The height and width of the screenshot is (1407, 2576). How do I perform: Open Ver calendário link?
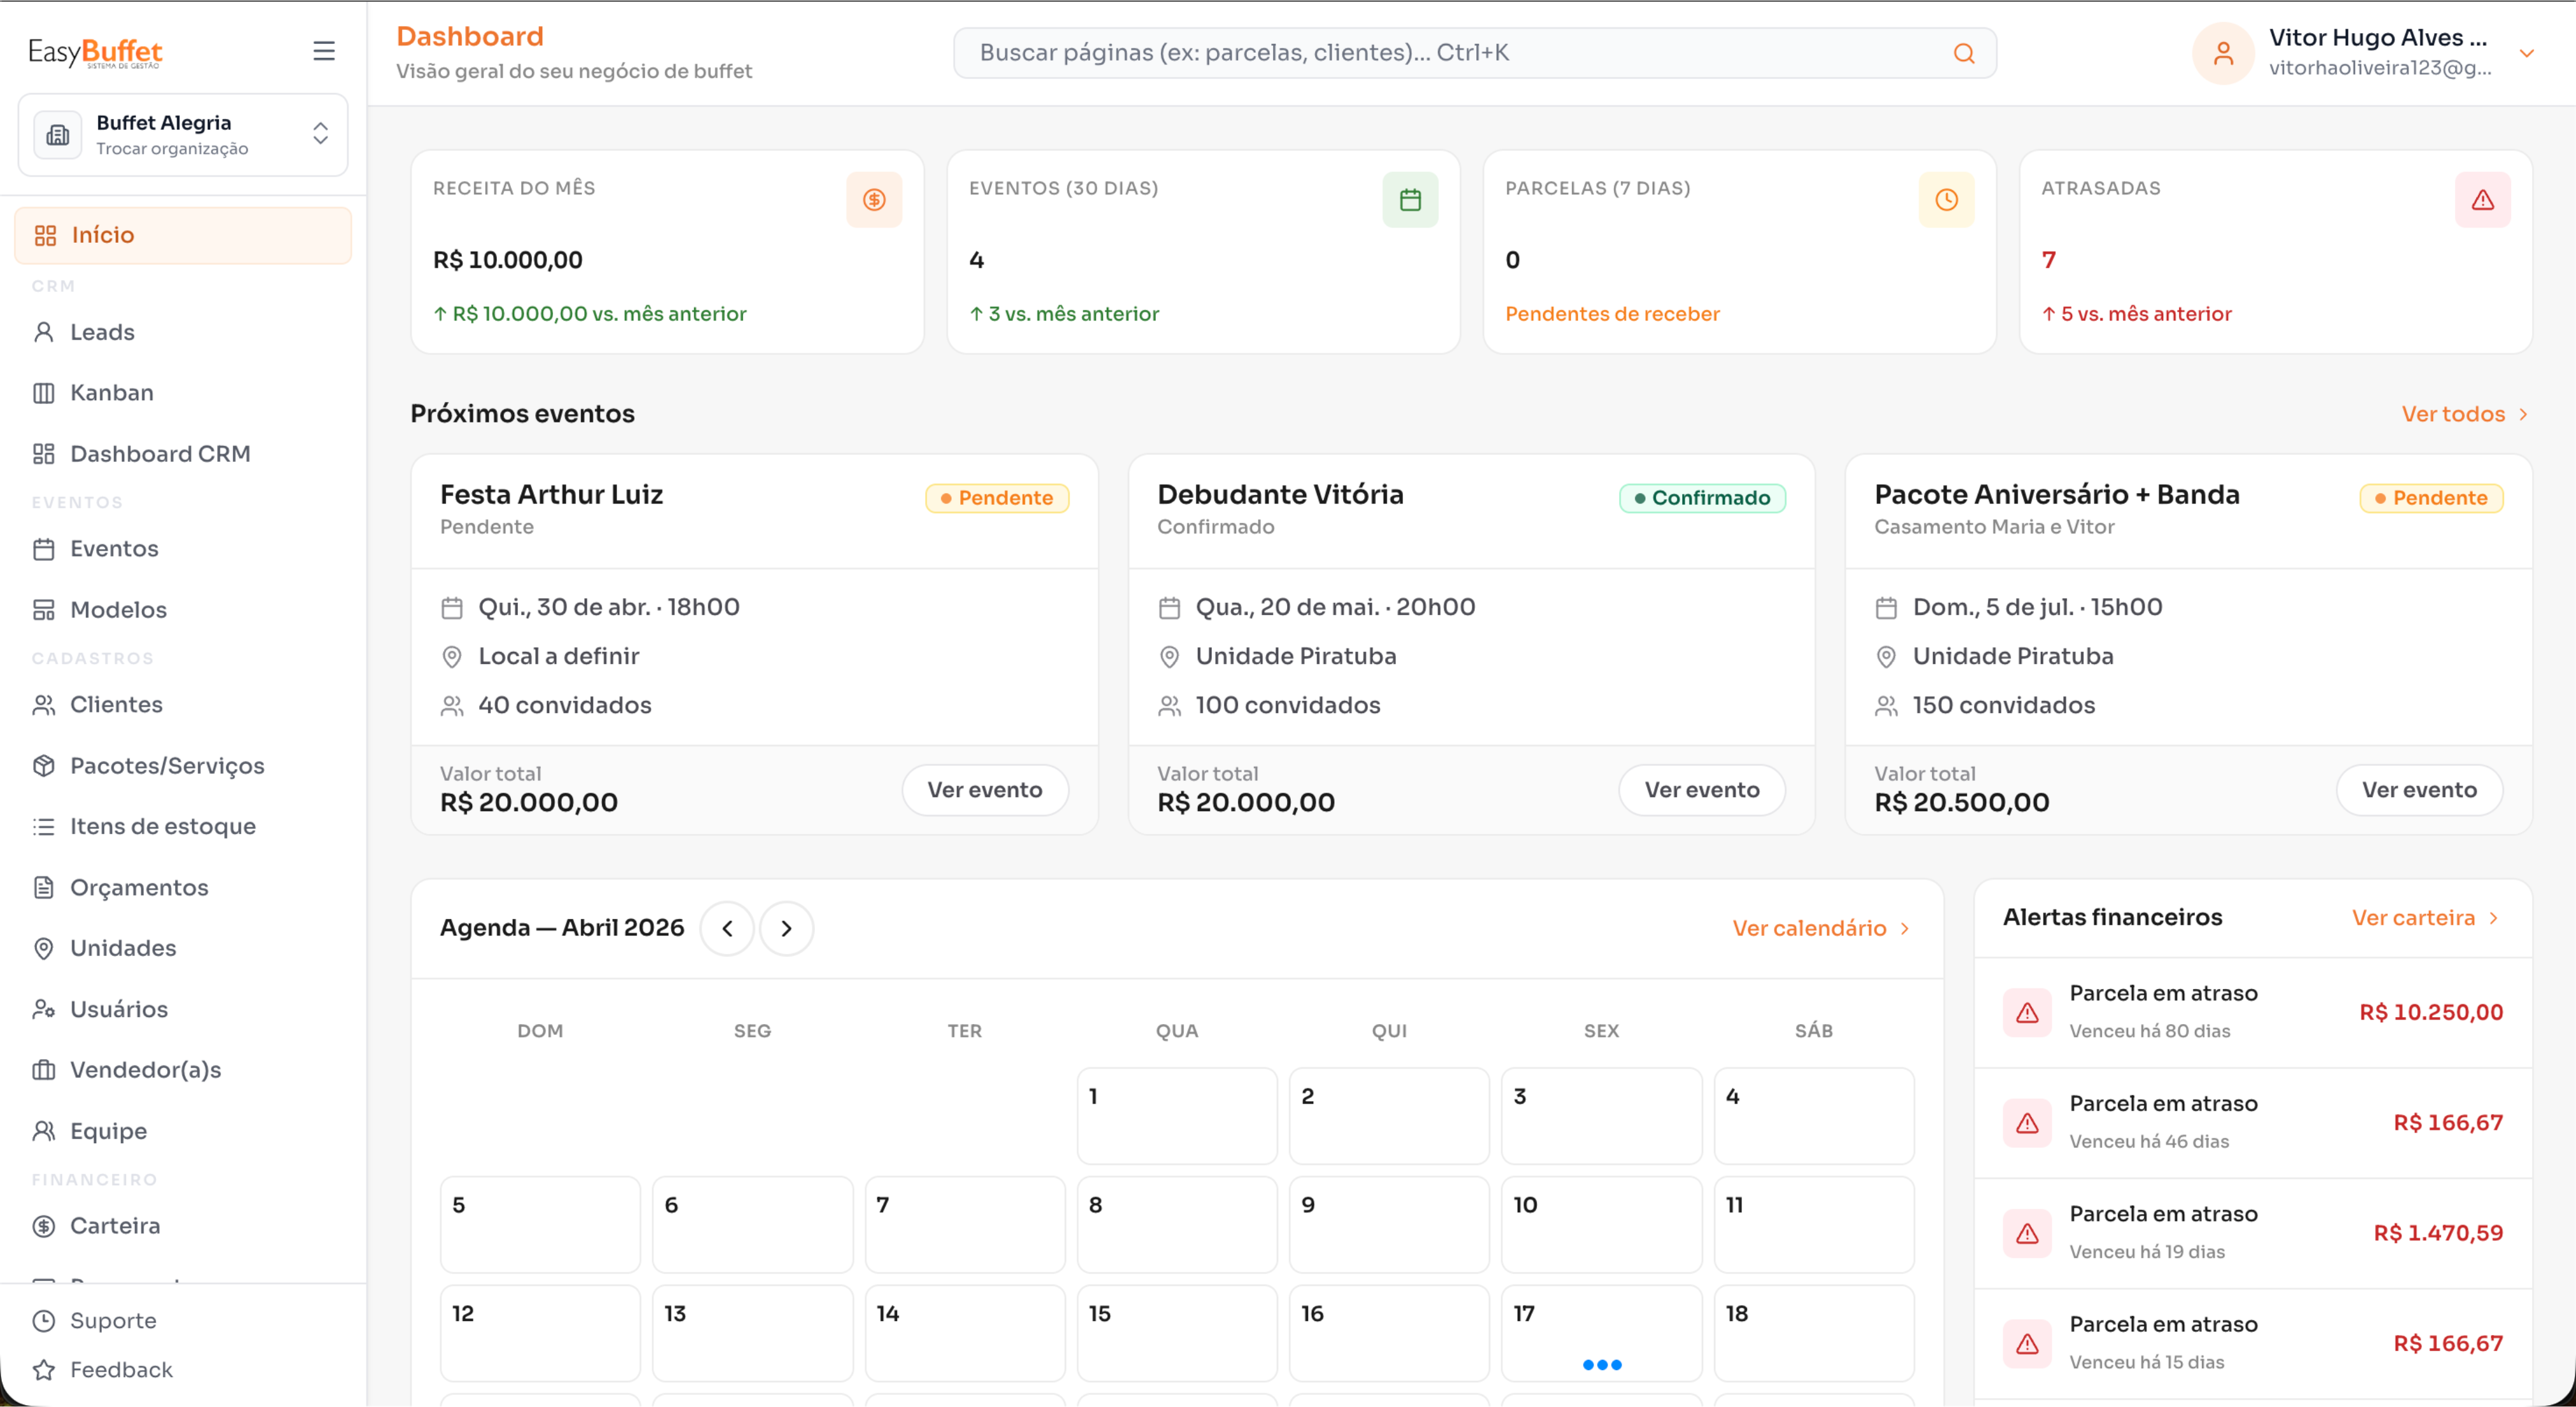[x=1821, y=929]
